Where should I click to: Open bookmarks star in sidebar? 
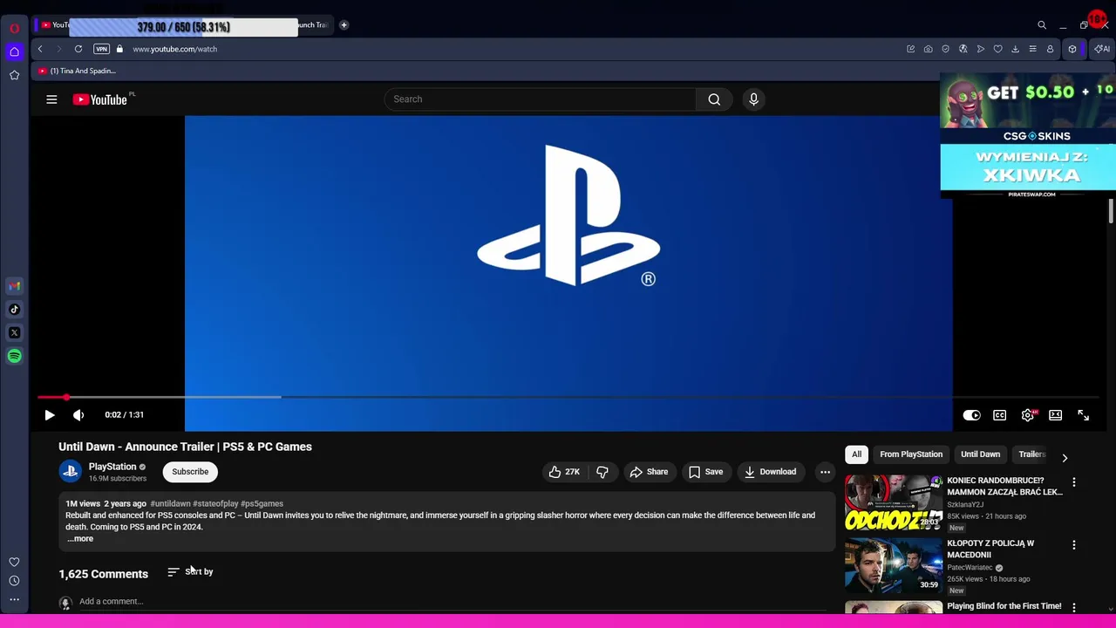14,76
